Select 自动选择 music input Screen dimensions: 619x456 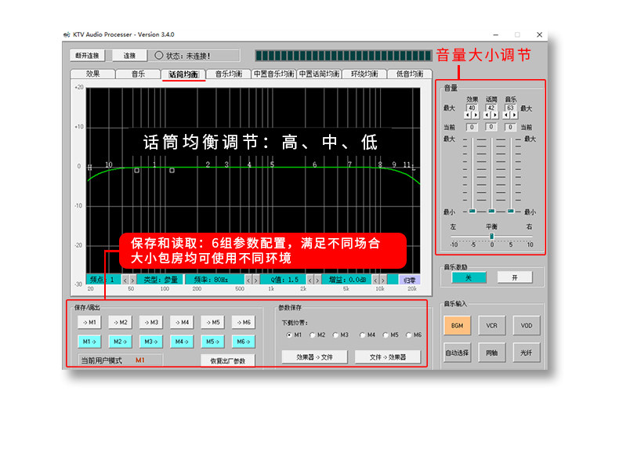457,353
